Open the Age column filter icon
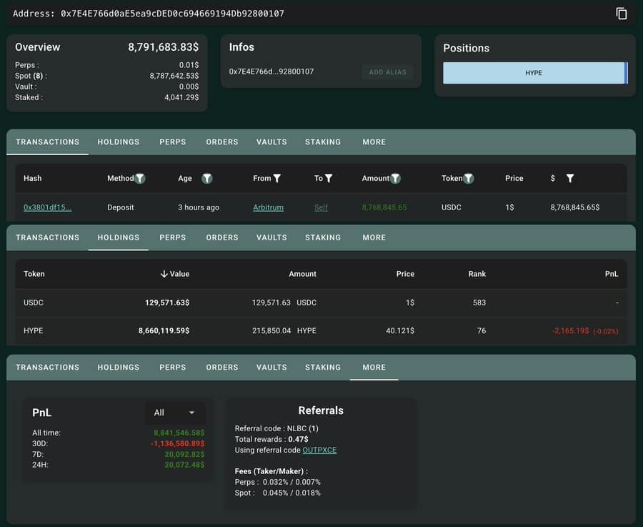 (x=206, y=178)
